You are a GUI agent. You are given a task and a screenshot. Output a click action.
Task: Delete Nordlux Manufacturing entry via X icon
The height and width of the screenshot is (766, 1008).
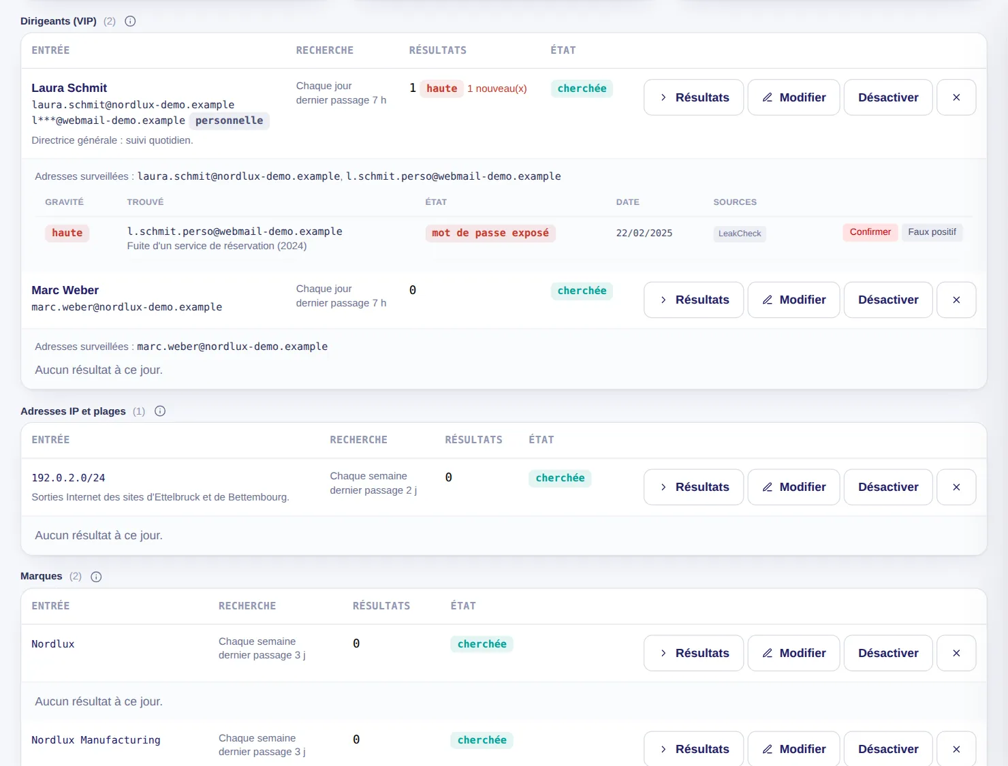pos(956,748)
